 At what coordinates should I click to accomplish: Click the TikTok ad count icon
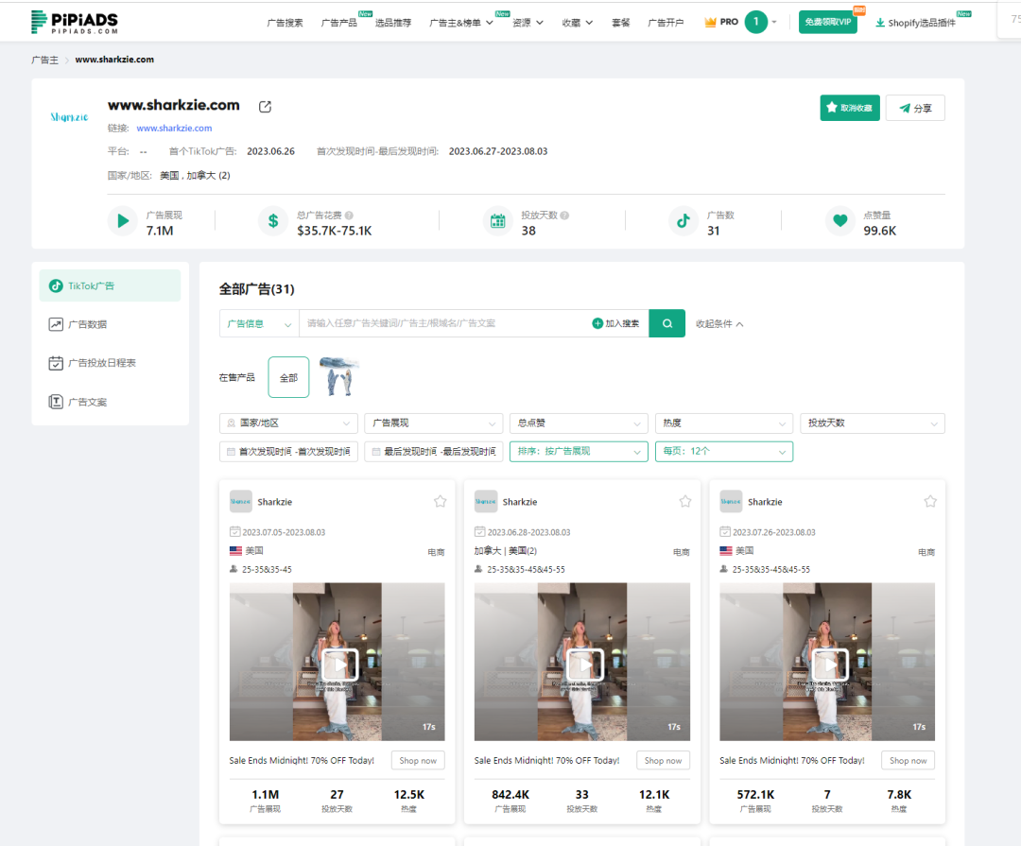(684, 221)
